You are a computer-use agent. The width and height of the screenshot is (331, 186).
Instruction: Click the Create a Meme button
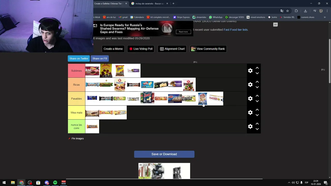click(113, 49)
